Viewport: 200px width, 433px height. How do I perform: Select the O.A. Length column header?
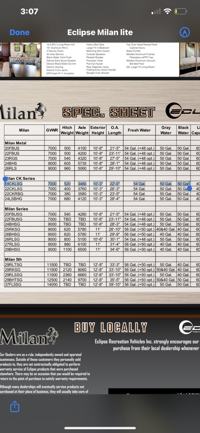coord(115,130)
